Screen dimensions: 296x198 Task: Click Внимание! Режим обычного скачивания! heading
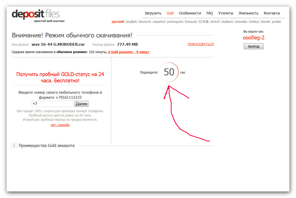[72, 35]
